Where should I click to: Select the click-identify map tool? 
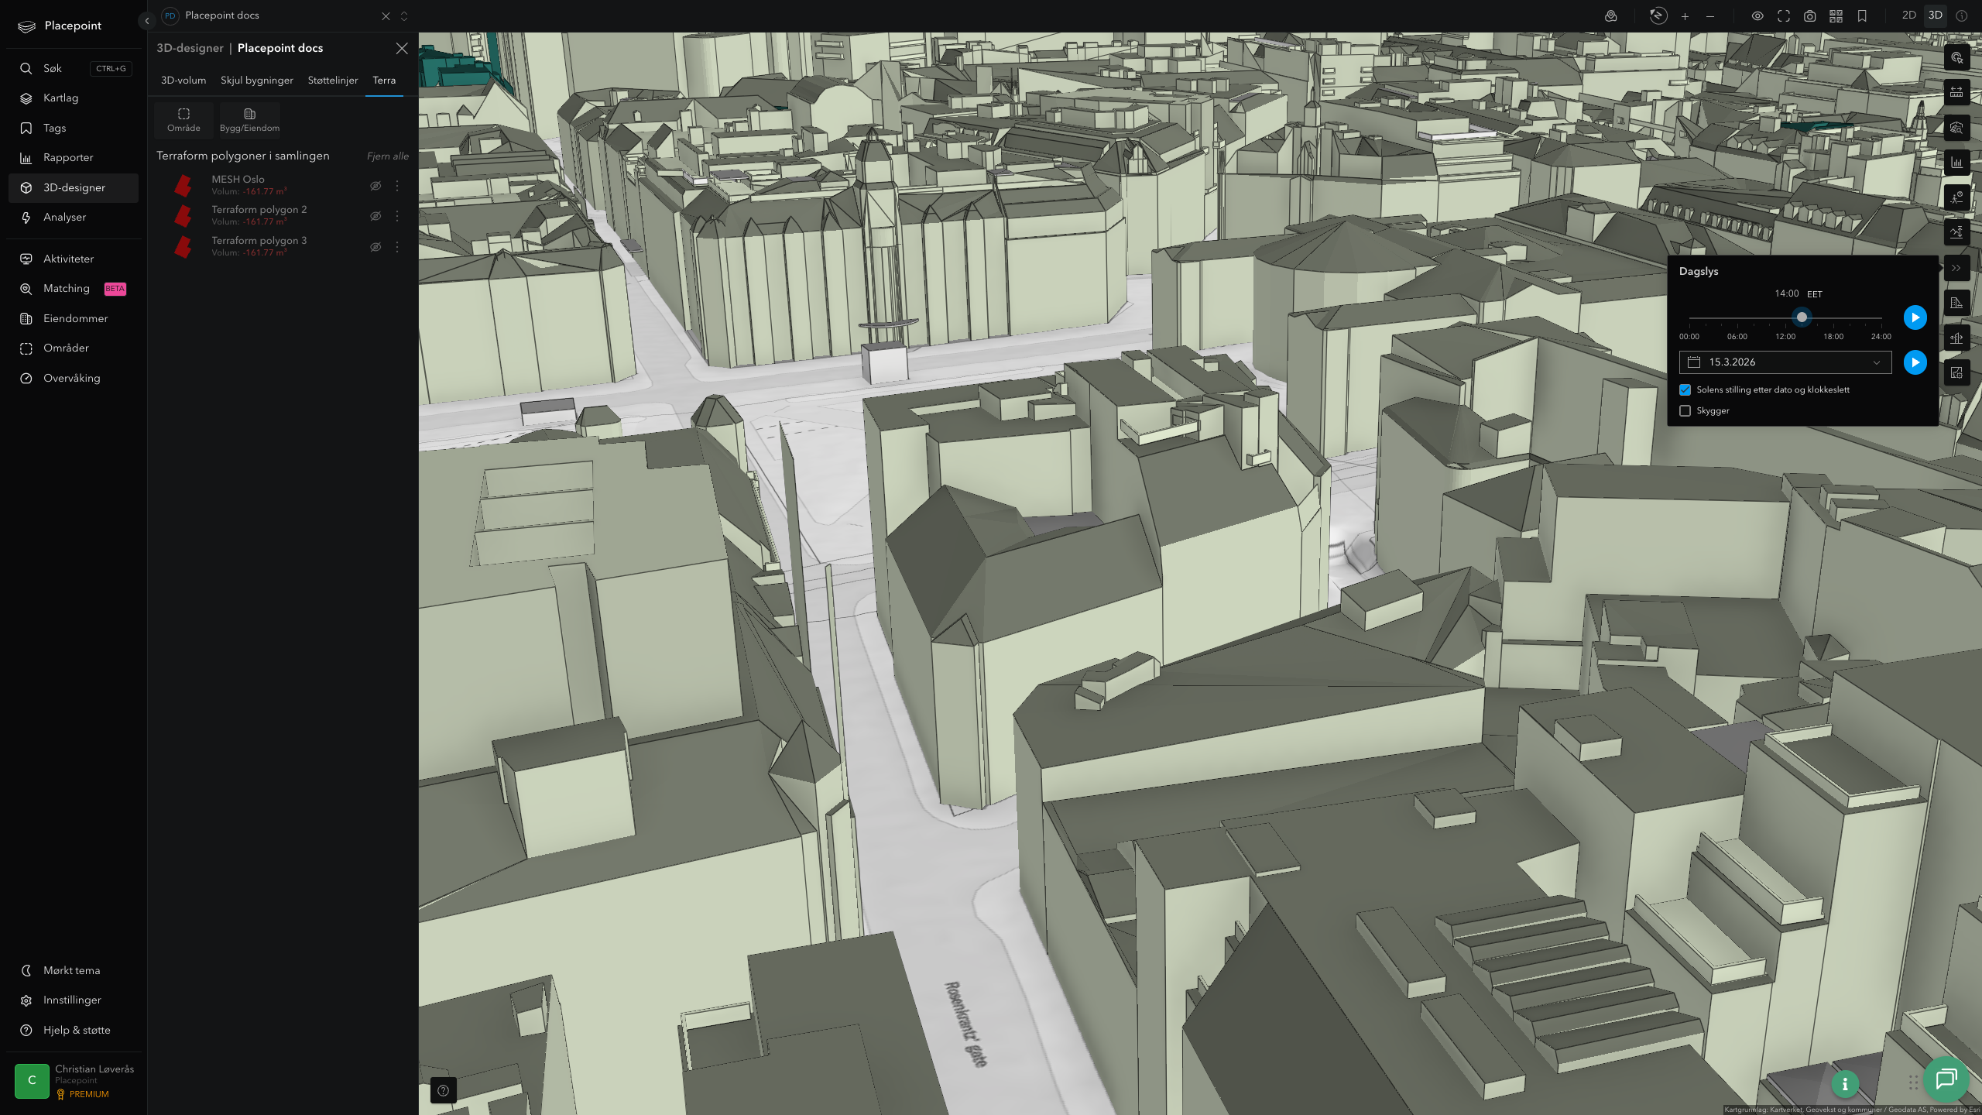(x=1956, y=58)
